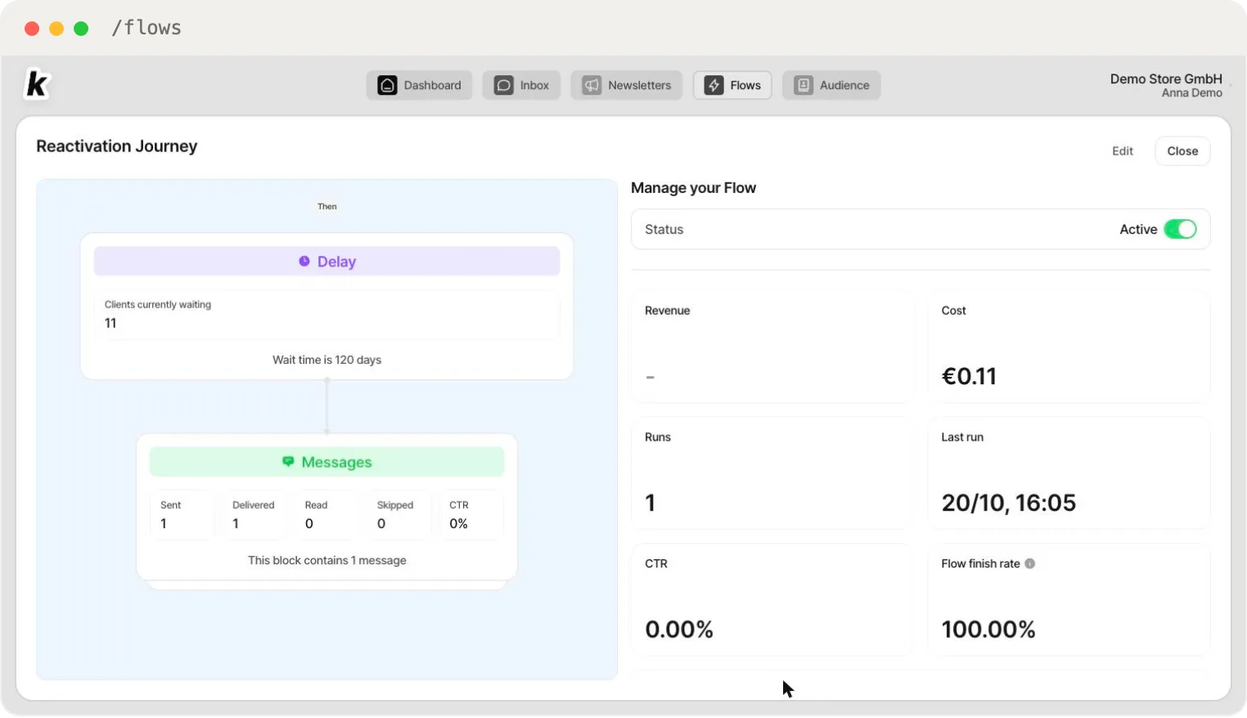Click 'This block contains 1 message' text
This screenshot has height=718, width=1247.
pos(326,560)
